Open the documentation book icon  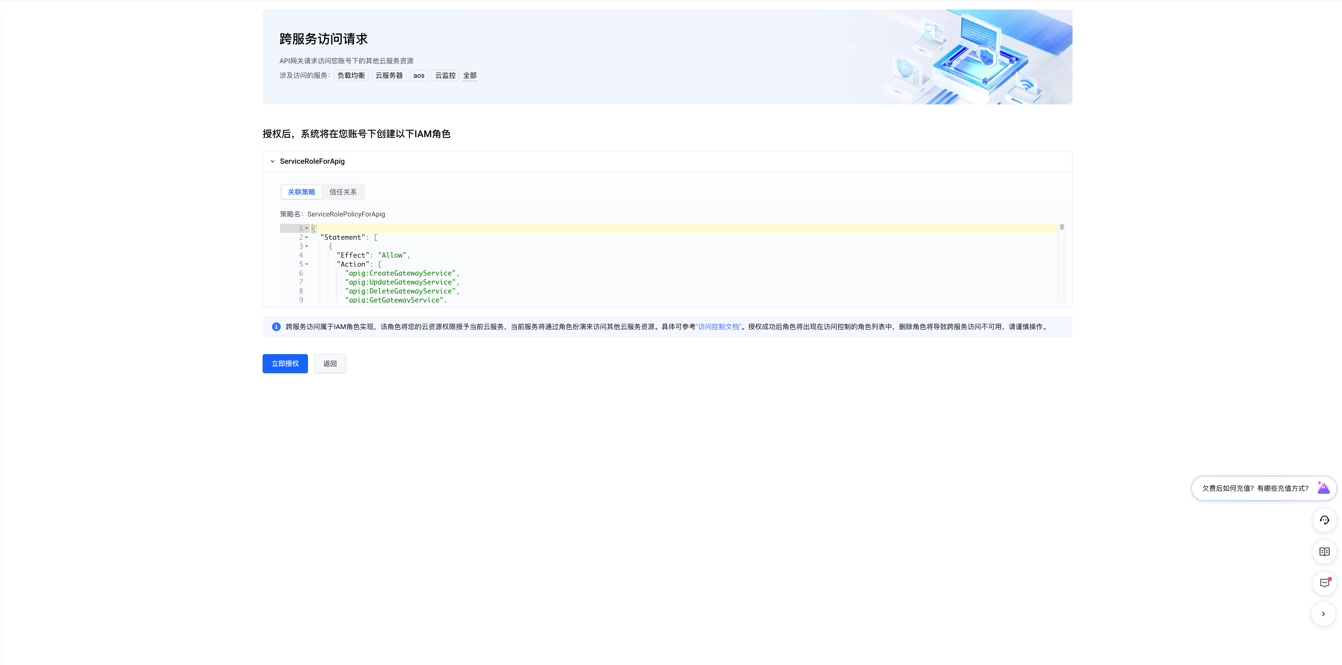coord(1324,551)
